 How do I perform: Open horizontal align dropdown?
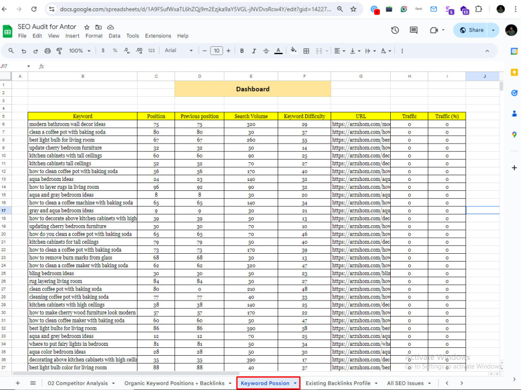tap(340, 51)
